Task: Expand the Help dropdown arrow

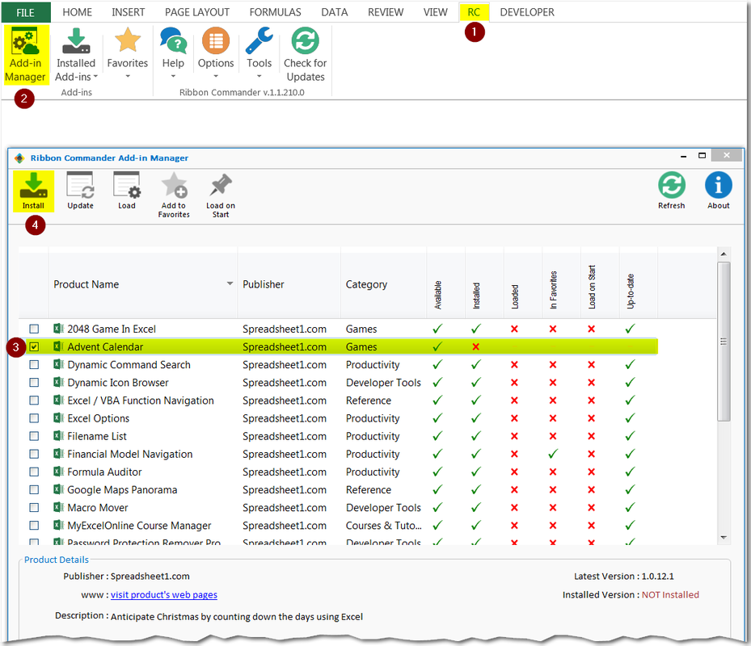Action: tap(173, 77)
